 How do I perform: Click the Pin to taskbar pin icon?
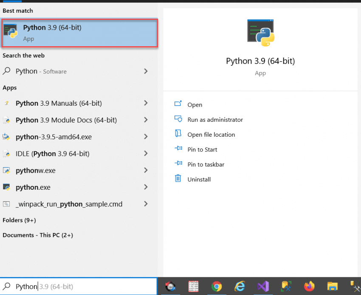178,163
